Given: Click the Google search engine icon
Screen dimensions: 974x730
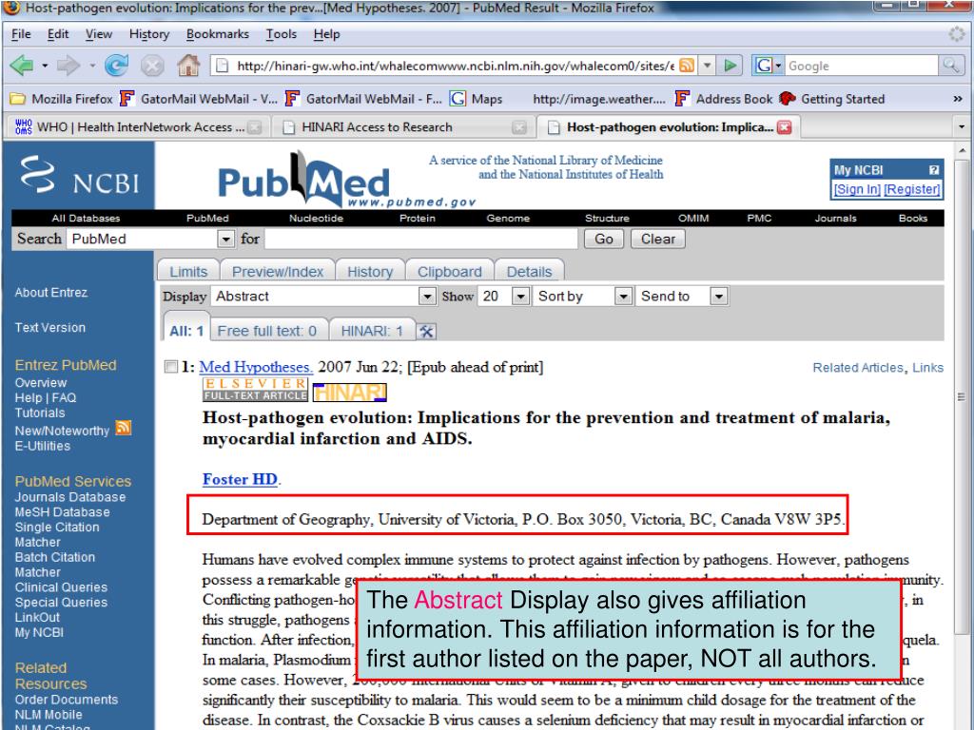Looking at the screenshot, I should pos(764,66).
